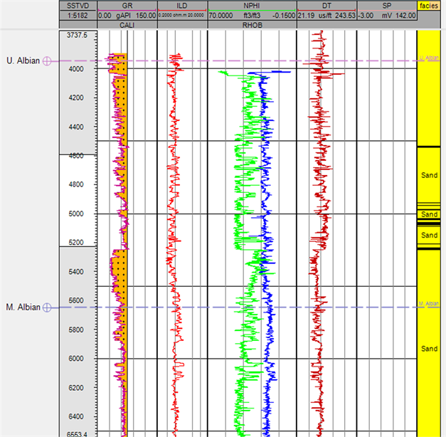
Task: Click the RHOB curve label
Action: 252,23
